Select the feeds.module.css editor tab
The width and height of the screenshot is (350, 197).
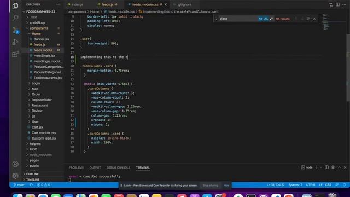145,4
